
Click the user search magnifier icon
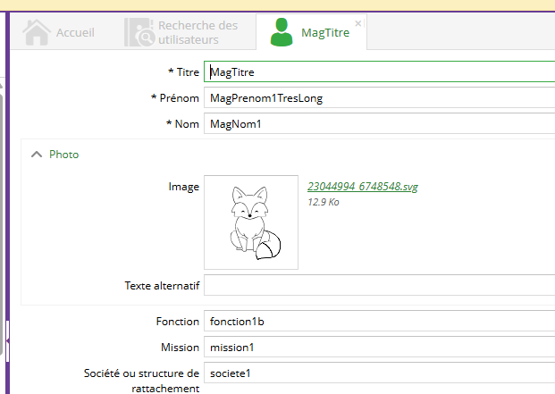139,33
